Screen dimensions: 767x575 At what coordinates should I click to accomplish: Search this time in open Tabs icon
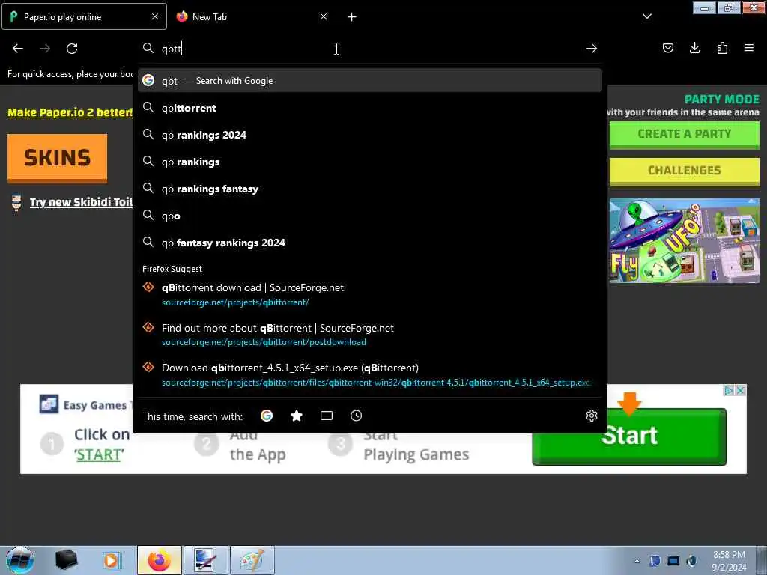pos(327,416)
